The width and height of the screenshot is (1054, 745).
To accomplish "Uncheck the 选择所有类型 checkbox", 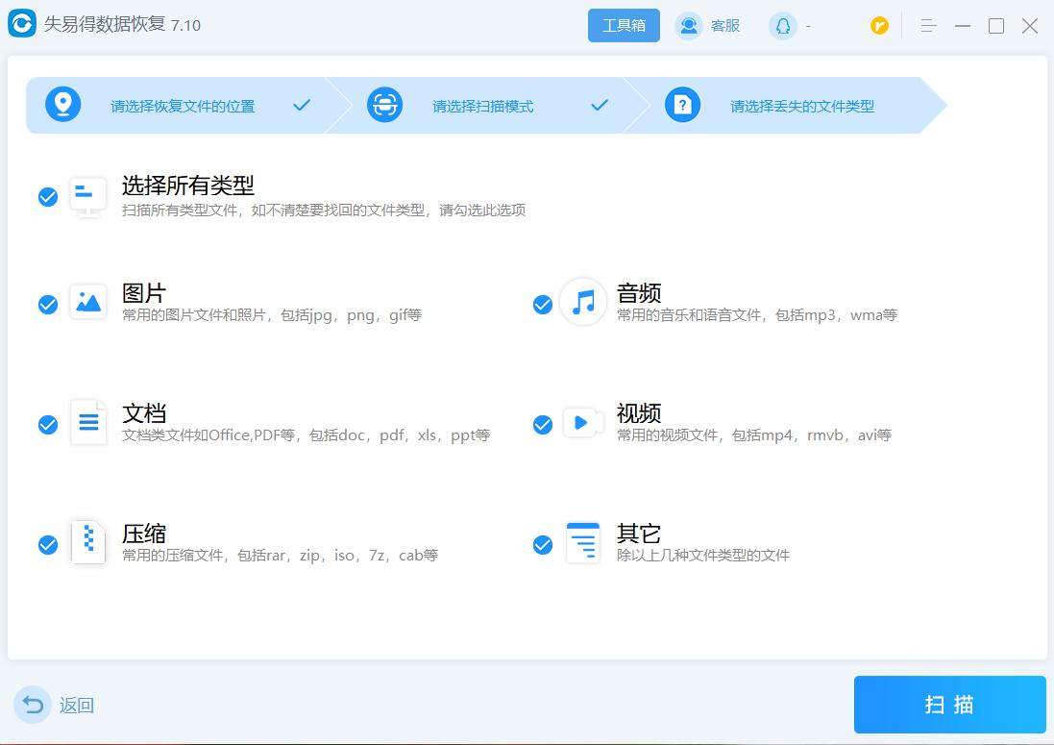I will (x=48, y=198).
